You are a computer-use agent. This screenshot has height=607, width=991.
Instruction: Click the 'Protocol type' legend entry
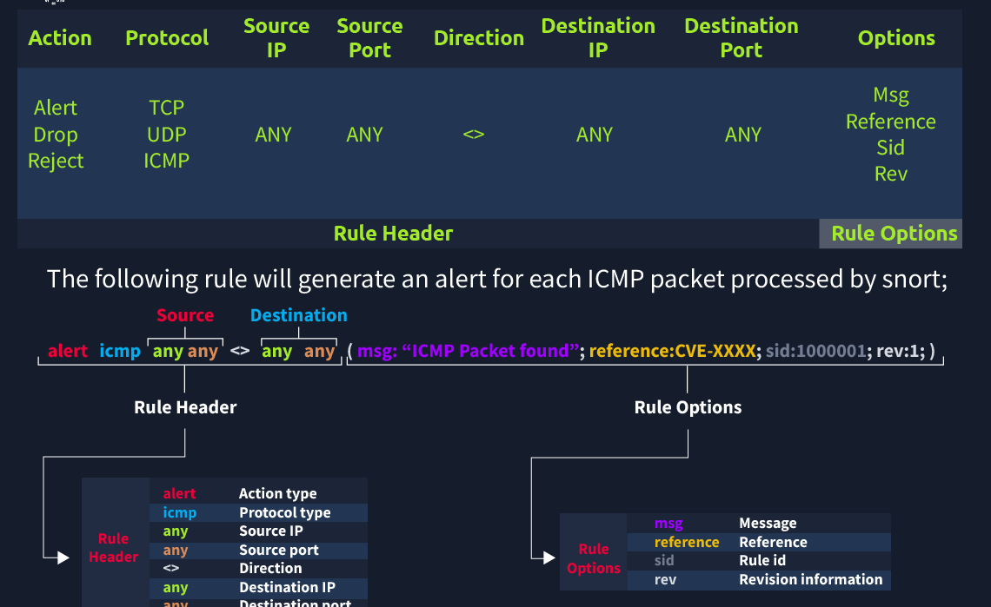(284, 512)
